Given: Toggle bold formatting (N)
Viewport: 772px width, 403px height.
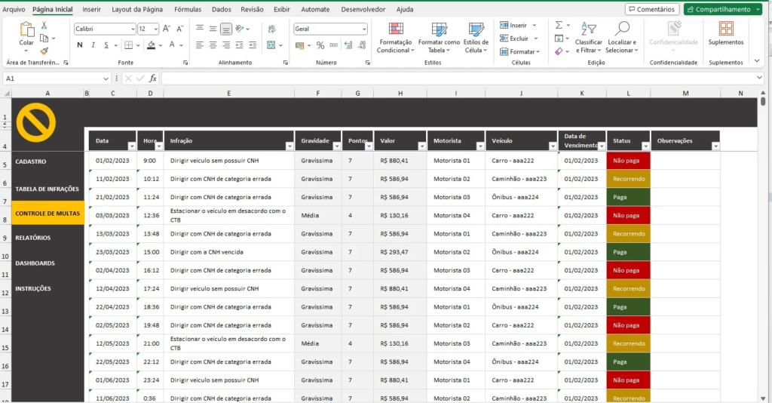Looking at the screenshot, I should coord(80,45).
